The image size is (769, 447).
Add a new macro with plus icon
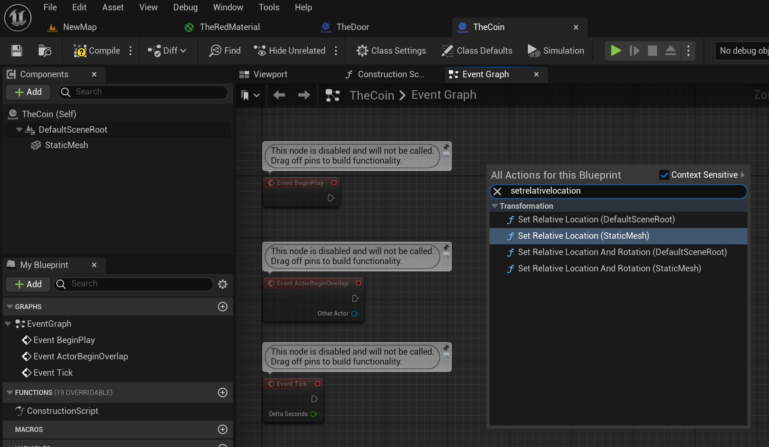(x=223, y=429)
